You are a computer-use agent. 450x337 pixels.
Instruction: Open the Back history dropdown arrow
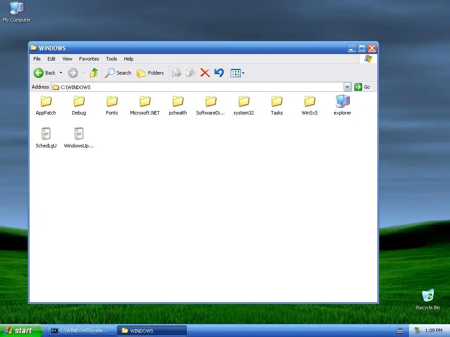click(x=61, y=73)
